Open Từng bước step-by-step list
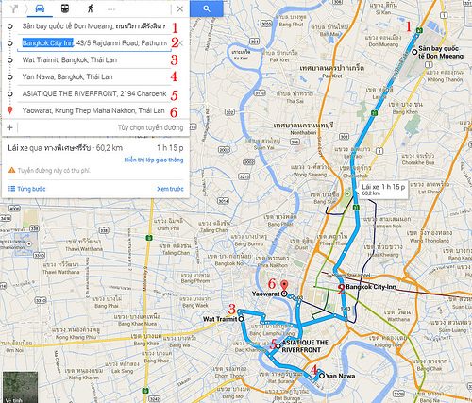 click(27, 189)
